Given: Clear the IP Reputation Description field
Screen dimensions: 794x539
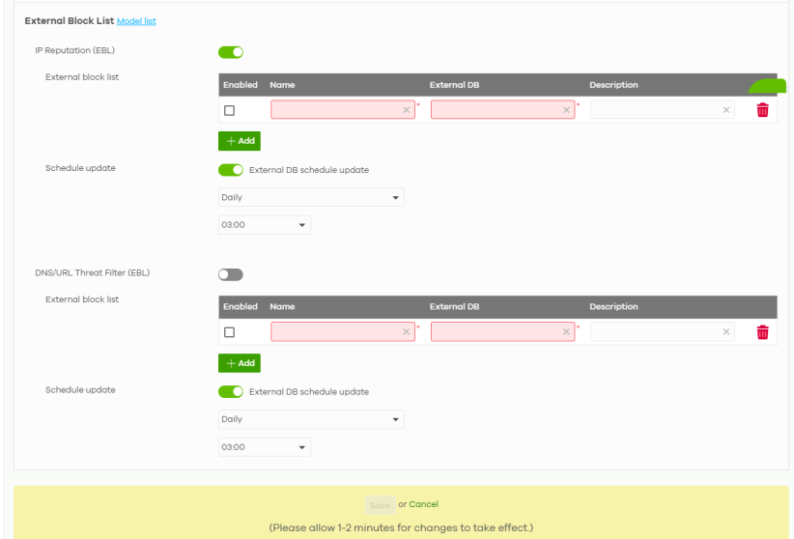Looking at the screenshot, I should [725, 110].
